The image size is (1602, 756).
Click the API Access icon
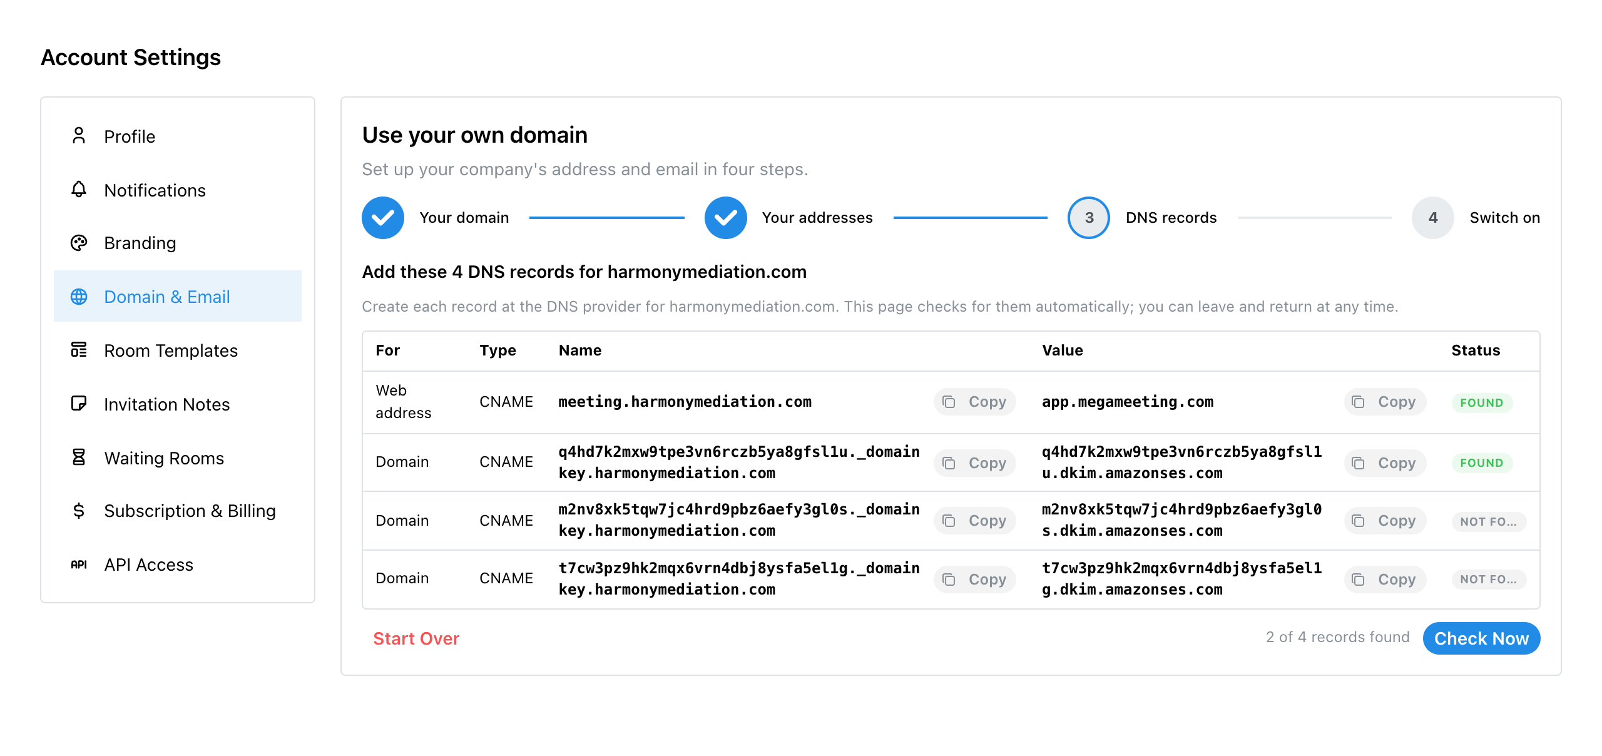coord(79,564)
